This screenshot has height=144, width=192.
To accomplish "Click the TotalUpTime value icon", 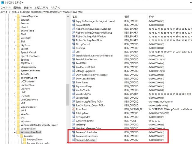I will click(x=73, y=113).
